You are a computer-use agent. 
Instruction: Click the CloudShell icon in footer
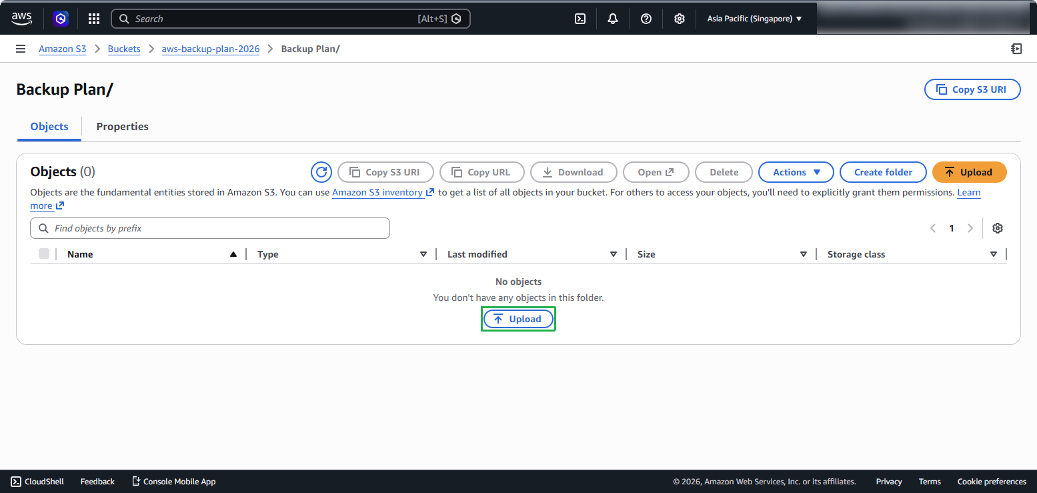click(x=16, y=481)
